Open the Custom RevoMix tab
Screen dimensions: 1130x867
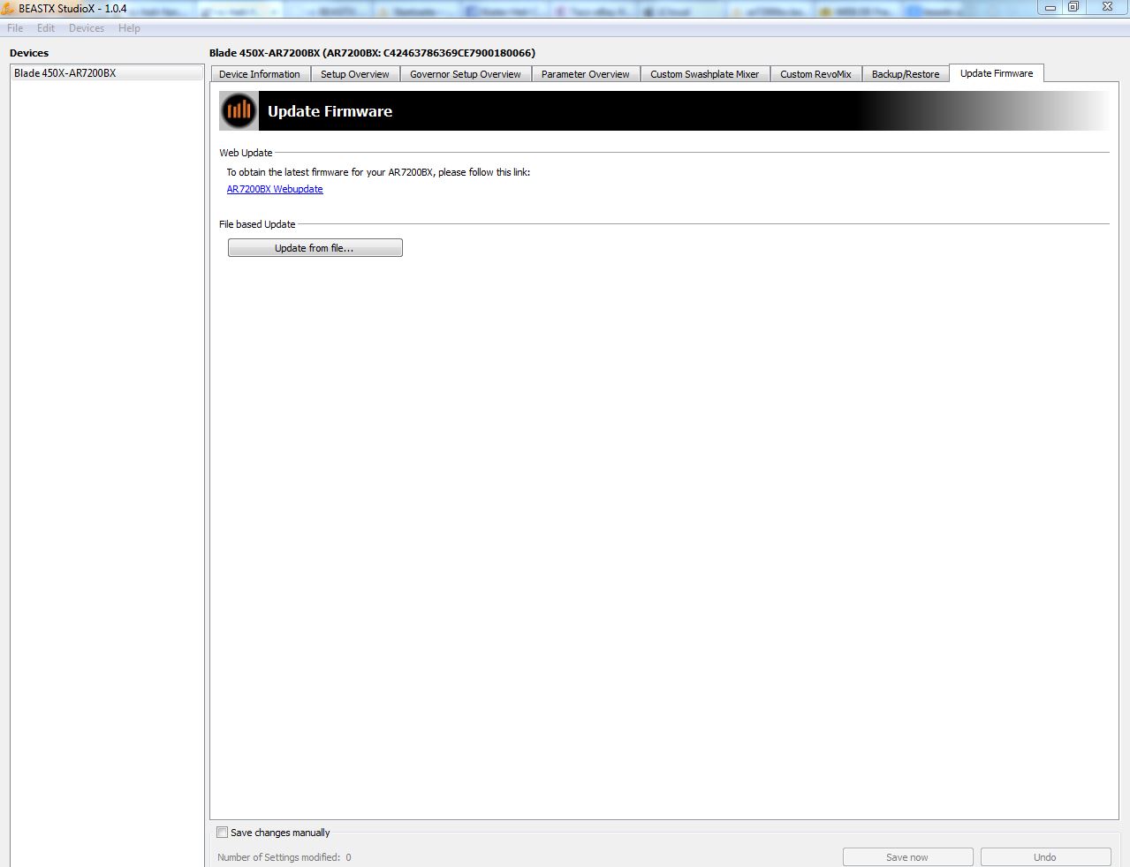(815, 74)
